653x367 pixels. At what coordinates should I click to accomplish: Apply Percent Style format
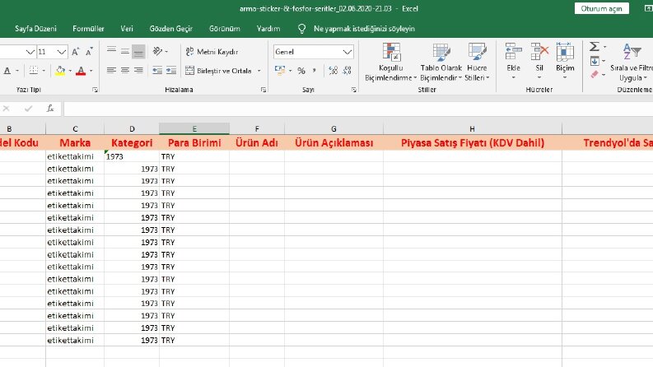301,71
